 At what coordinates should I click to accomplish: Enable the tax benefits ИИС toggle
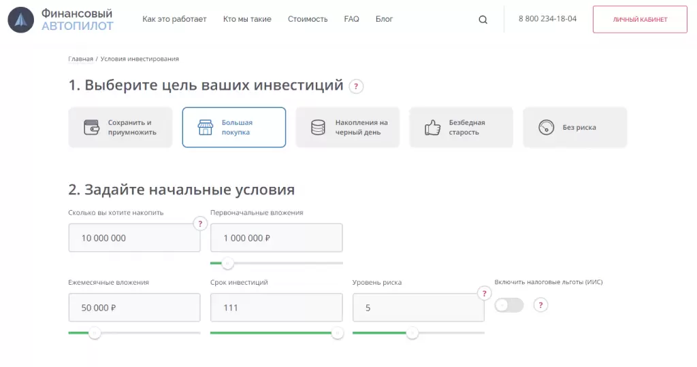point(508,305)
